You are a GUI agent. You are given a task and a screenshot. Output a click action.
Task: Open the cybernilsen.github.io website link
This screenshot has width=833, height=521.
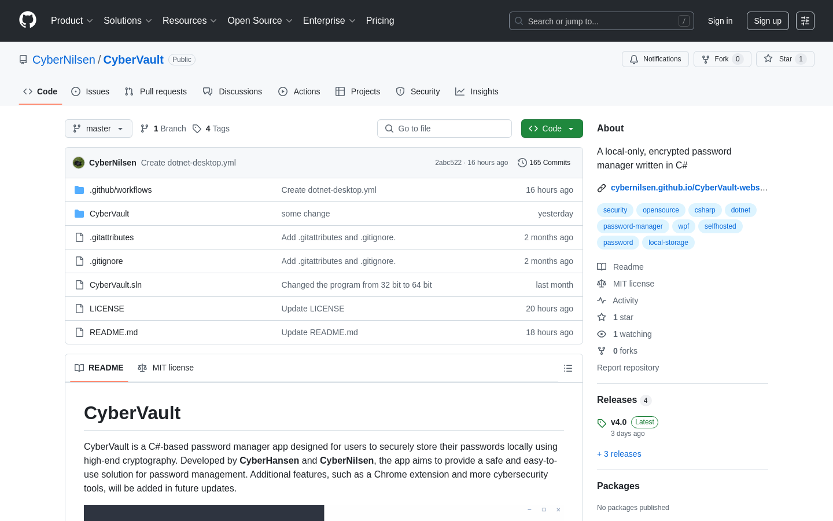click(689, 188)
